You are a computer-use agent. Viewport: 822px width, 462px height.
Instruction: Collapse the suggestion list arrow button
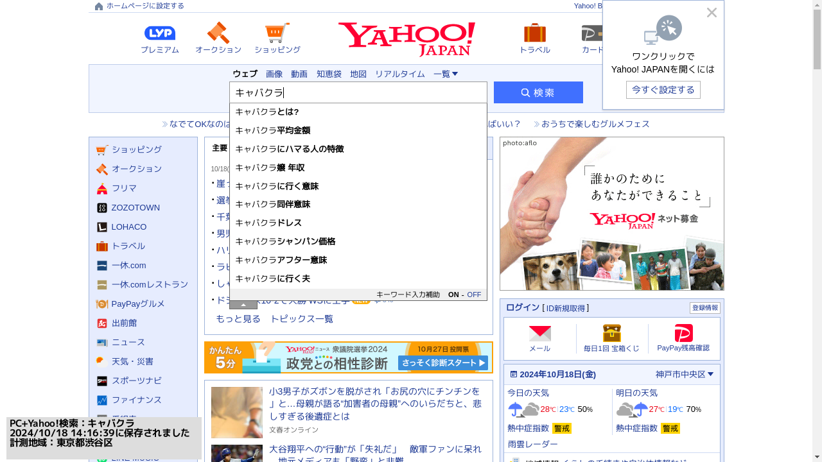pyautogui.click(x=243, y=305)
